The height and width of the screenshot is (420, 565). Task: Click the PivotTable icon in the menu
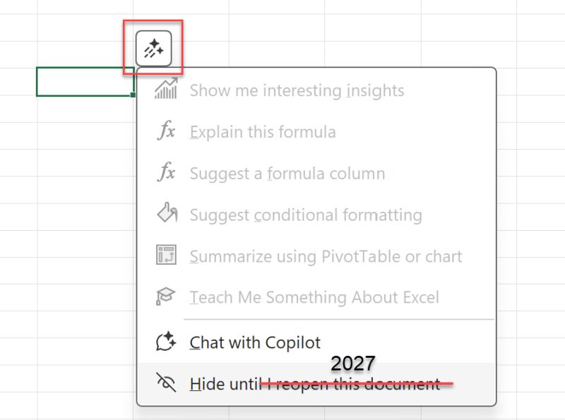tap(166, 256)
